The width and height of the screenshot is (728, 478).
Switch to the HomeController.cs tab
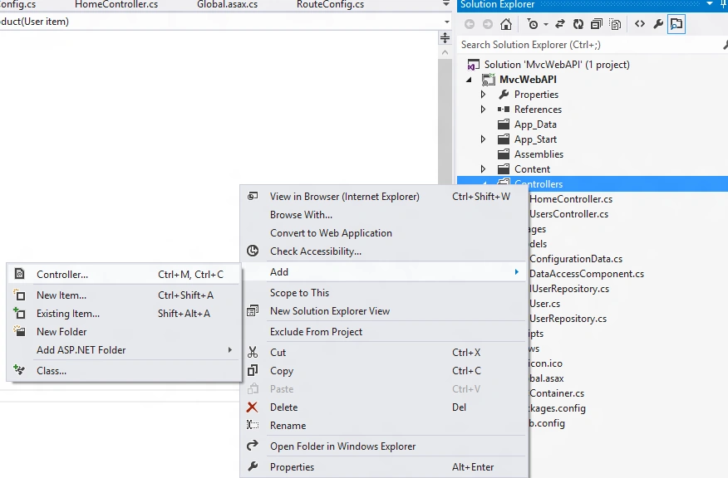(x=116, y=5)
